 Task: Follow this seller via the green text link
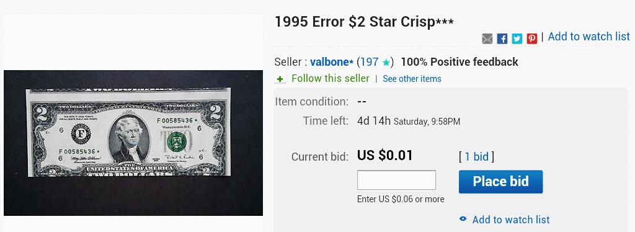(331, 78)
